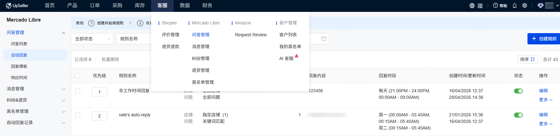
Task: Select 评价管理 under Shopee
Action: (x=171, y=35)
